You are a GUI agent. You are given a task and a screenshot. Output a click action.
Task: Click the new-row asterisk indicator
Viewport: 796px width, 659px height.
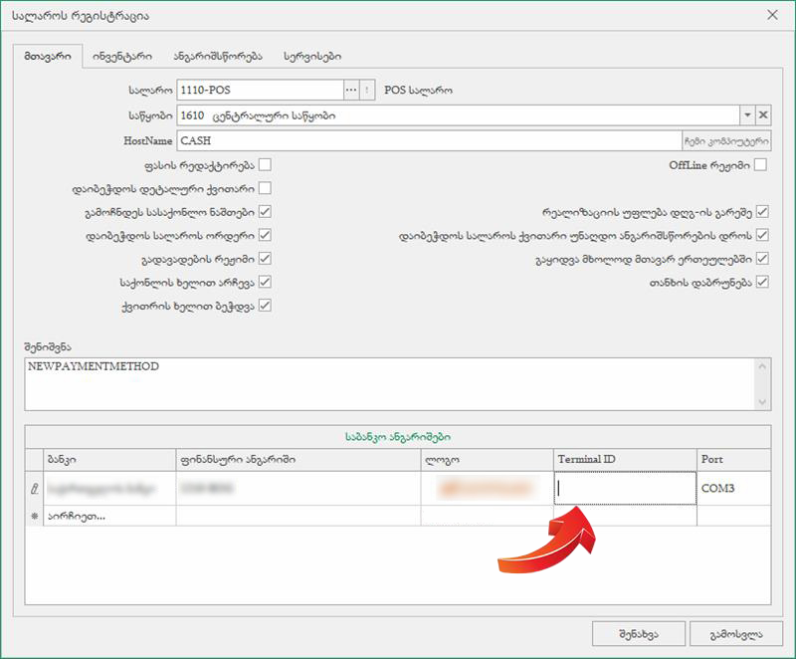(x=35, y=516)
